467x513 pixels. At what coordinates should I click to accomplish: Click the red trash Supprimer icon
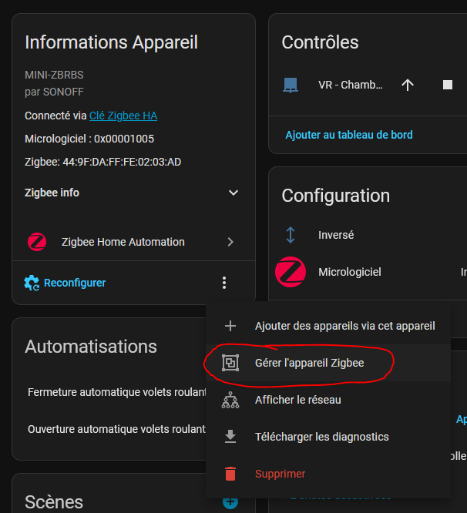(230, 474)
